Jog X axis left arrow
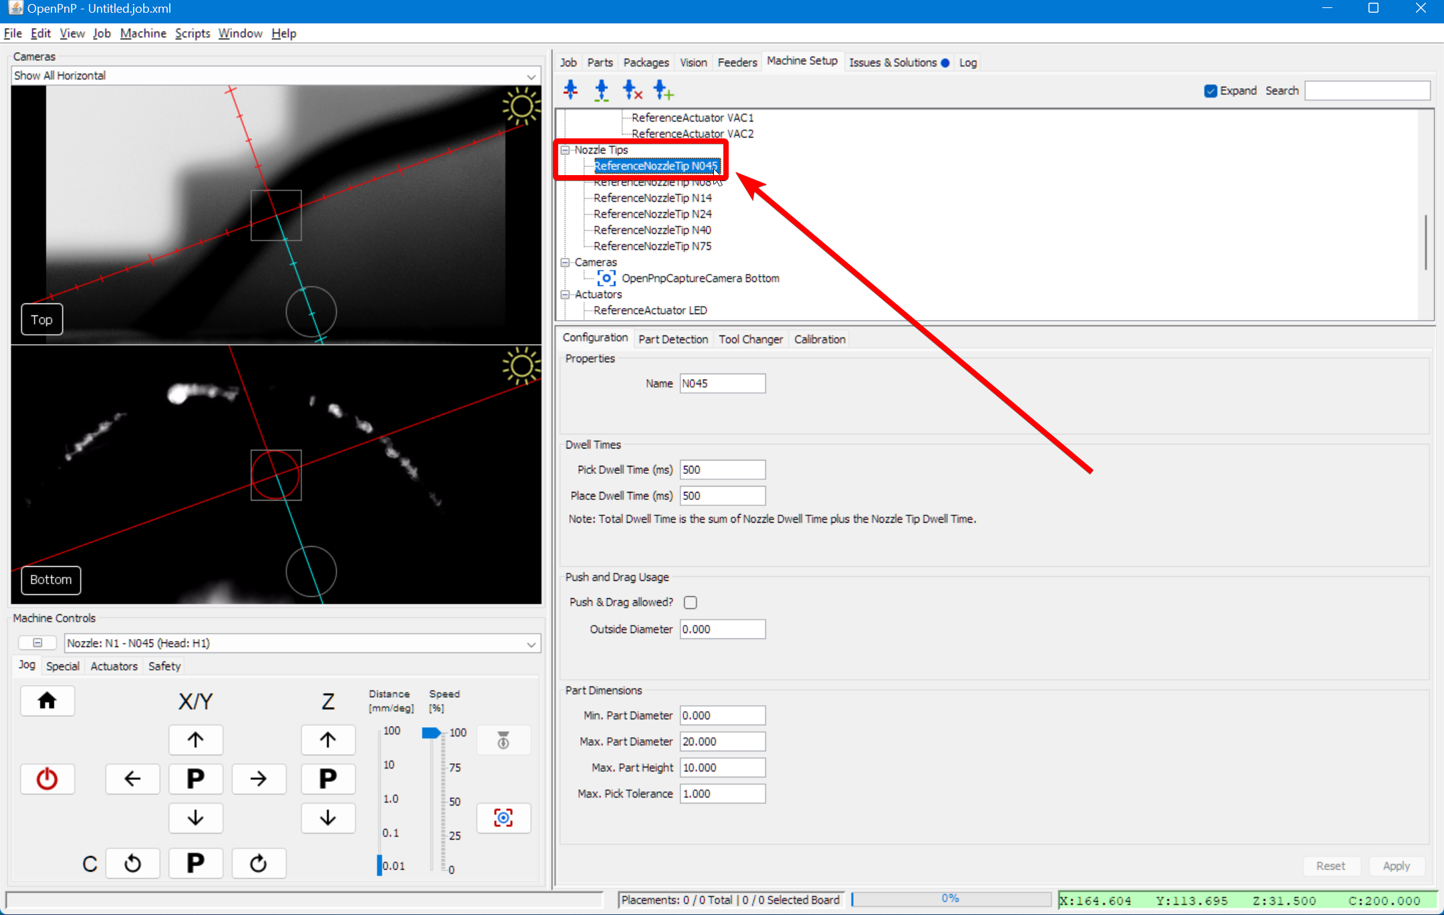 [132, 779]
